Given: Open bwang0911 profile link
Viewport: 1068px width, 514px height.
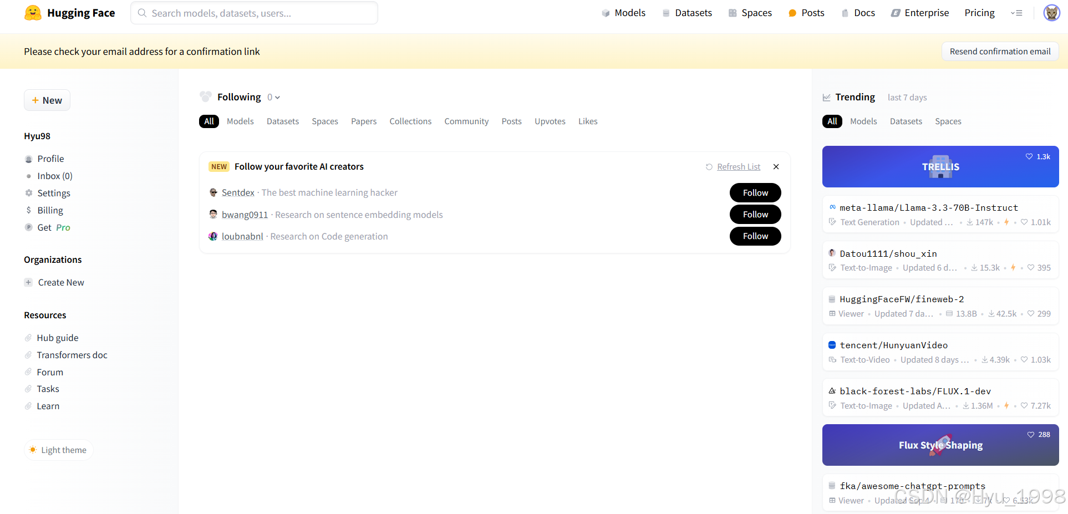Looking at the screenshot, I should (x=245, y=215).
